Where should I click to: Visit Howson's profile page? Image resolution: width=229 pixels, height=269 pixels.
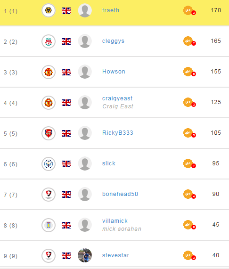[114, 72]
